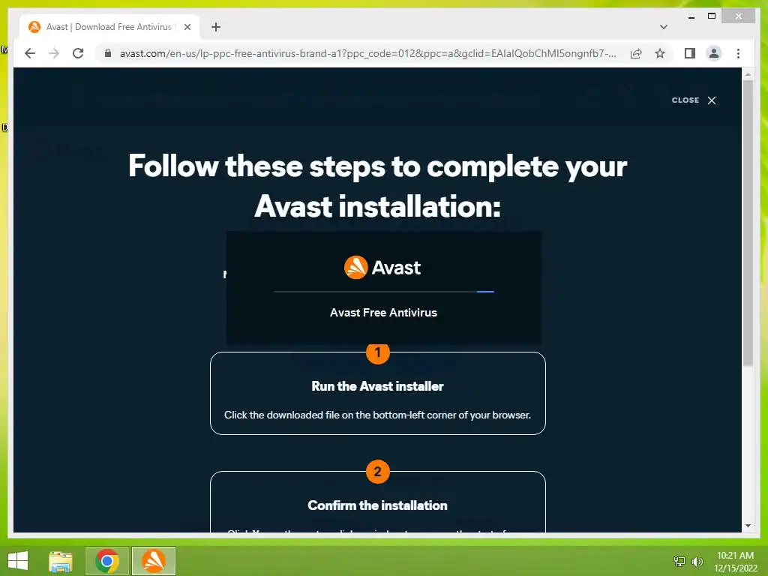Open the Windows Start menu
The height and width of the screenshot is (576, 768).
coord(18,561)
